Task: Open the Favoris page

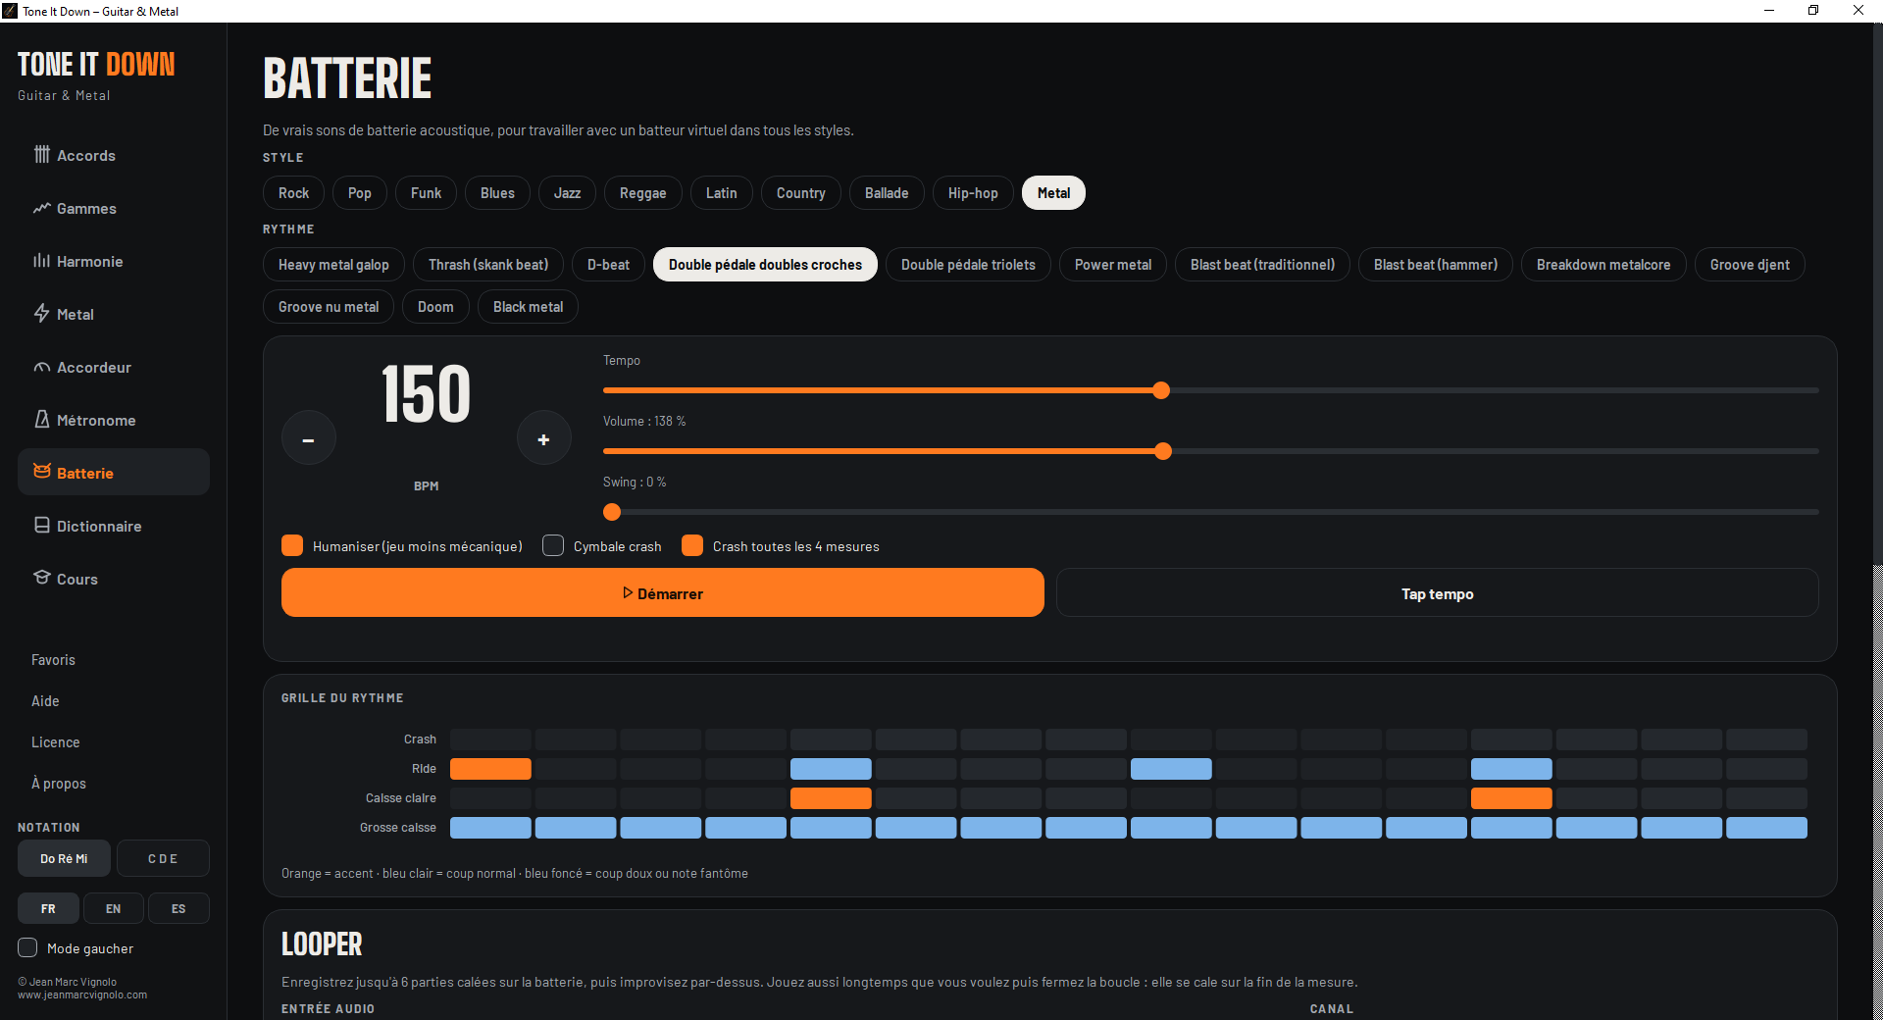Action: [x=53, y=660]
